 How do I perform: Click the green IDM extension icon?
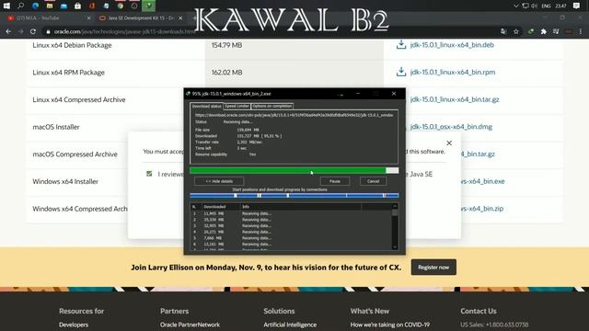coord(531,31)
